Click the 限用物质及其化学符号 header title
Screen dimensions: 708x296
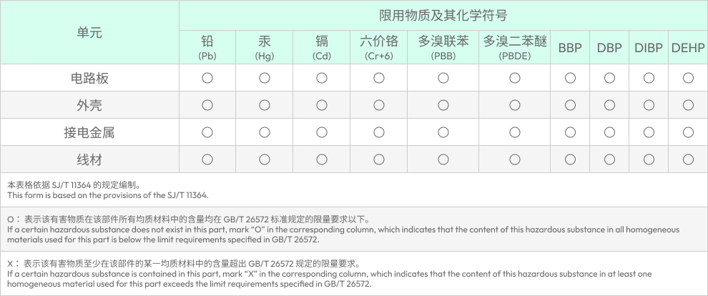pos(443,16)
